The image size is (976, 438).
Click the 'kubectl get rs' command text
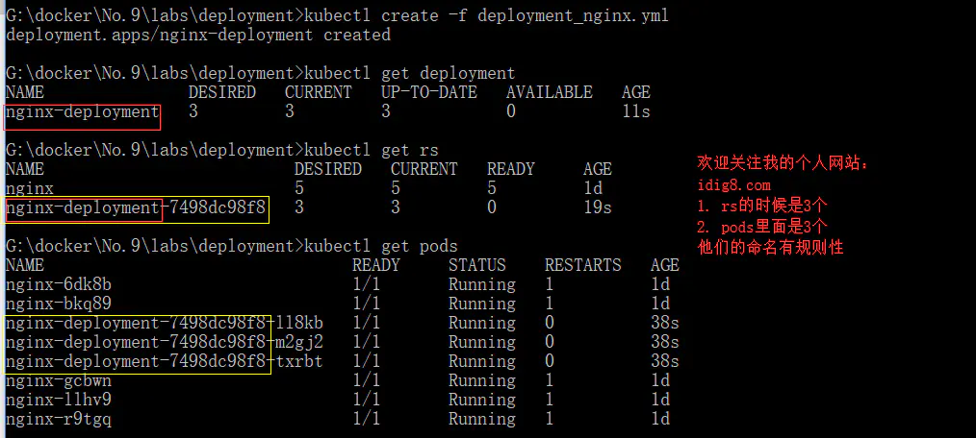click(371, 150)
